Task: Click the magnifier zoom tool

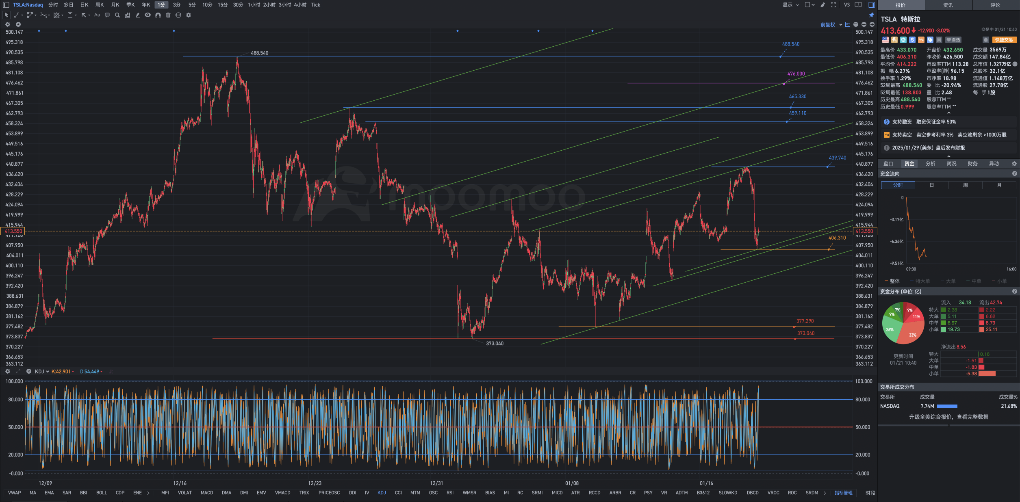Action: 117,15
